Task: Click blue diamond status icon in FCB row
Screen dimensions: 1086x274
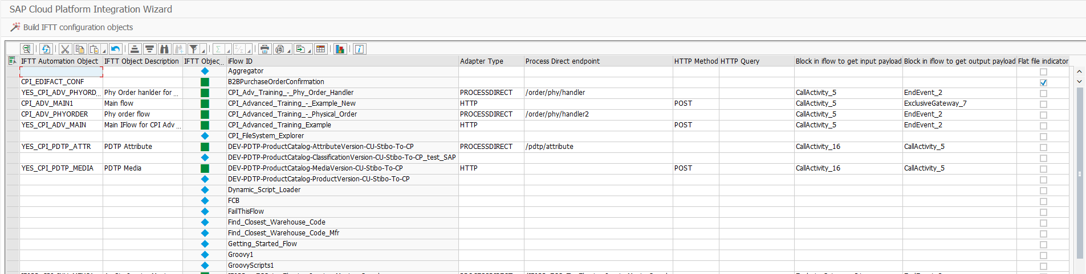Action: (x=205, y=201)
